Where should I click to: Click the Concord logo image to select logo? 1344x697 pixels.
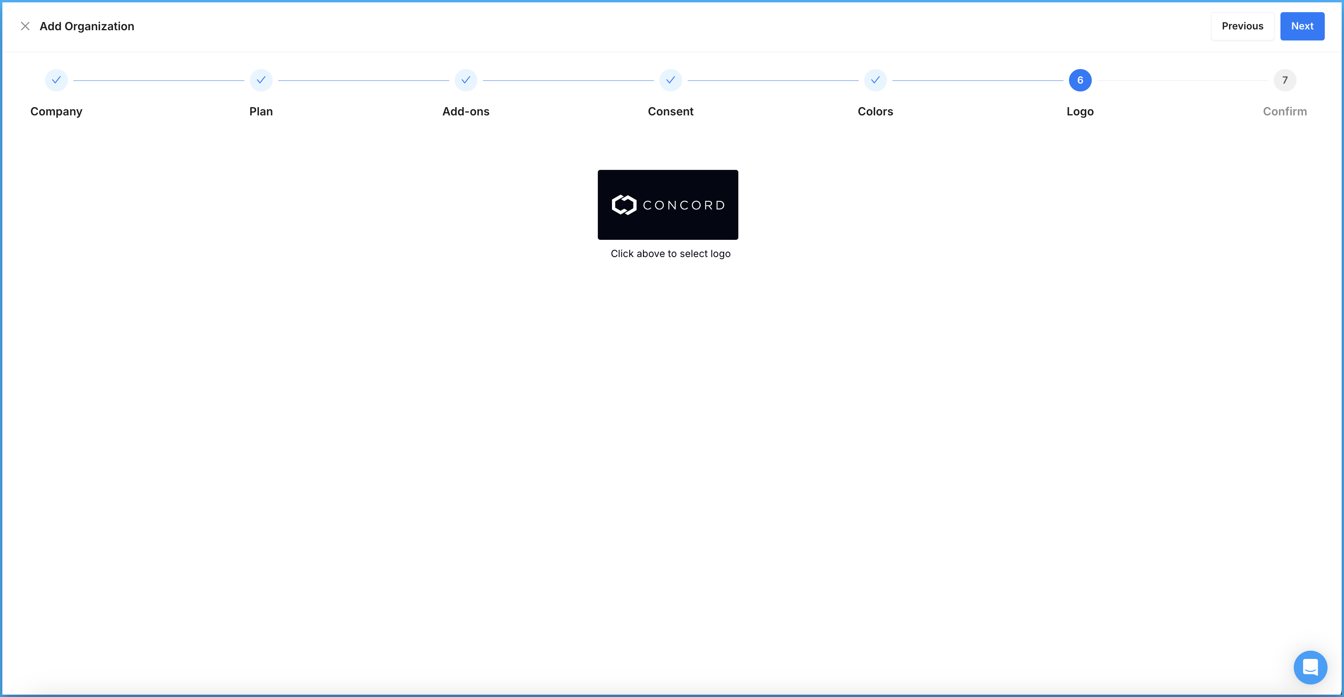click(x=668, y=204)
